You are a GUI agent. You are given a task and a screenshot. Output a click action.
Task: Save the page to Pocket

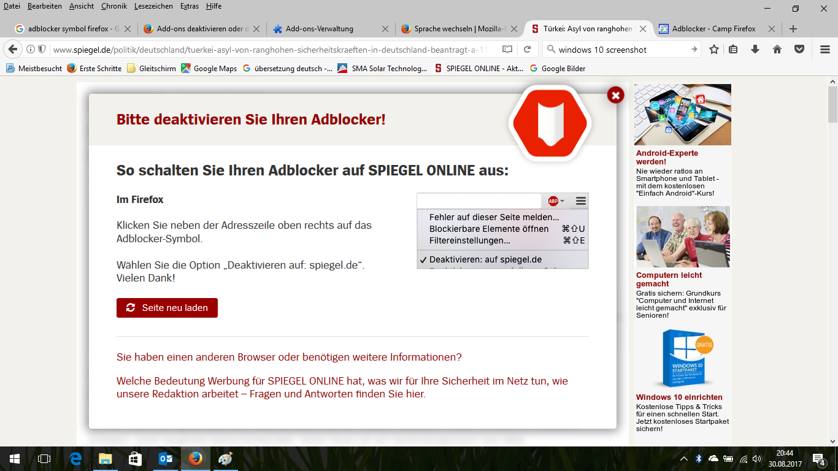799,49
